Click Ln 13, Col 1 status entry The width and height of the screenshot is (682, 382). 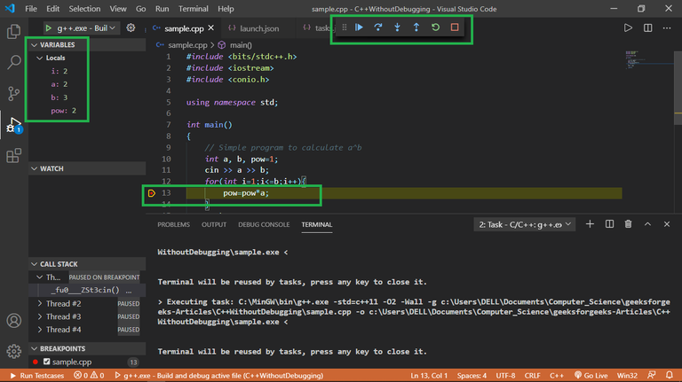coord(429,376)
